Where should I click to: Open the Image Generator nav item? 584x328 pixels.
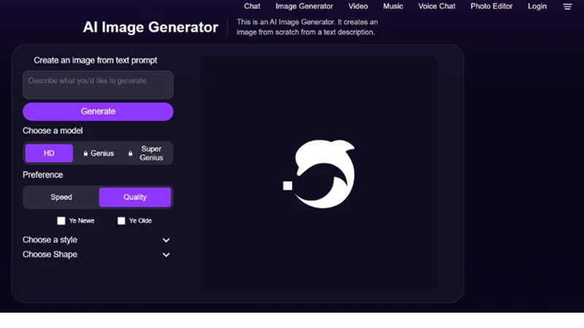[304, 7]
